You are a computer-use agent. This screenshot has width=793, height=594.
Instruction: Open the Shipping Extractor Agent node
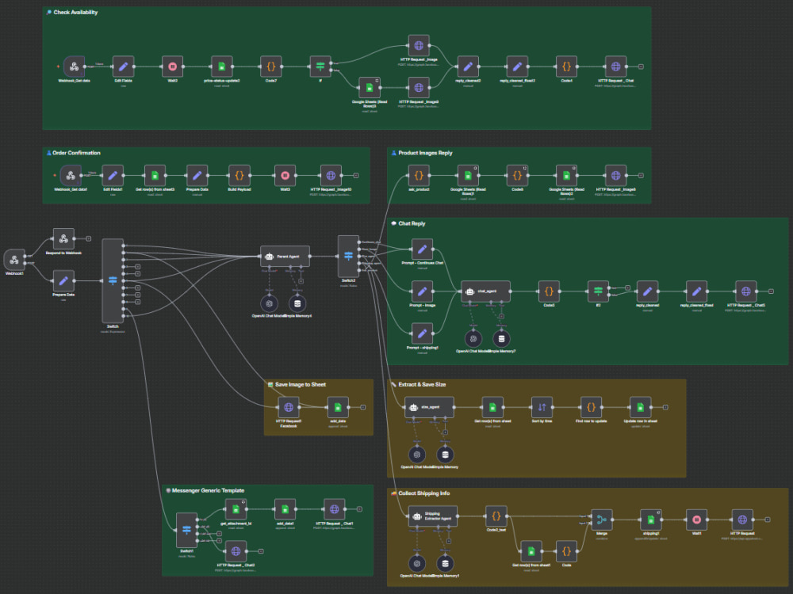click(433, 516)
